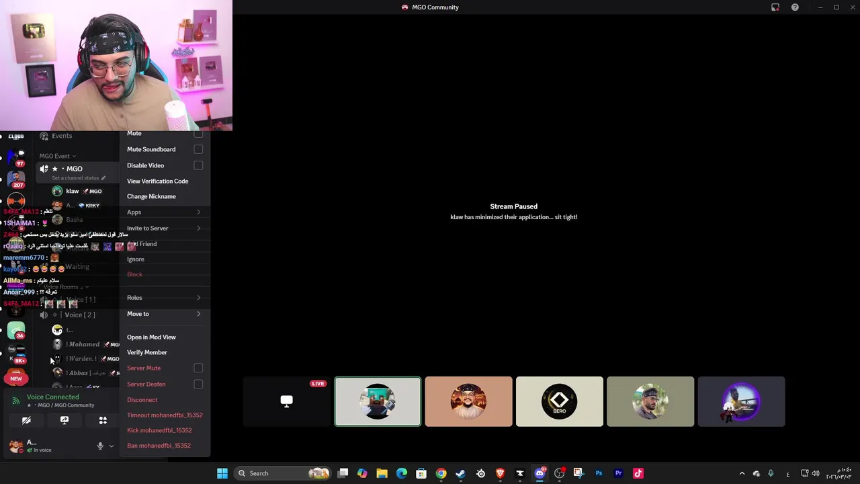Tick the Mute checkbox

pyautogui.click(x=198, y=134)
